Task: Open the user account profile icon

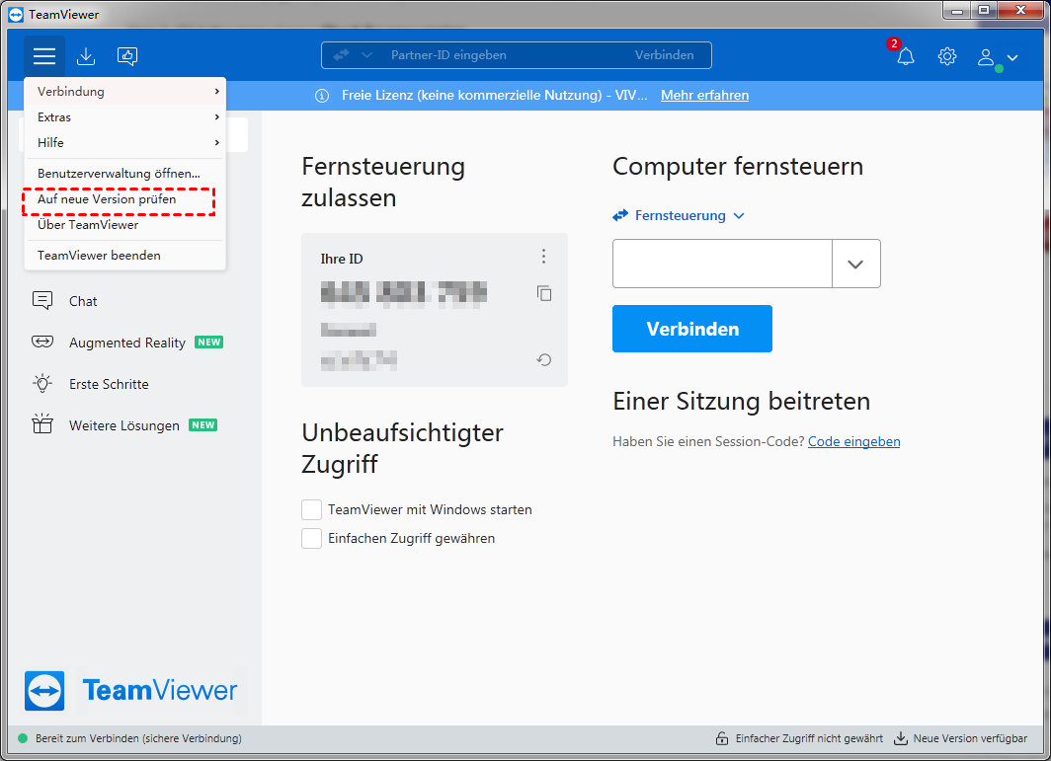Action: (x=986, y=57)
